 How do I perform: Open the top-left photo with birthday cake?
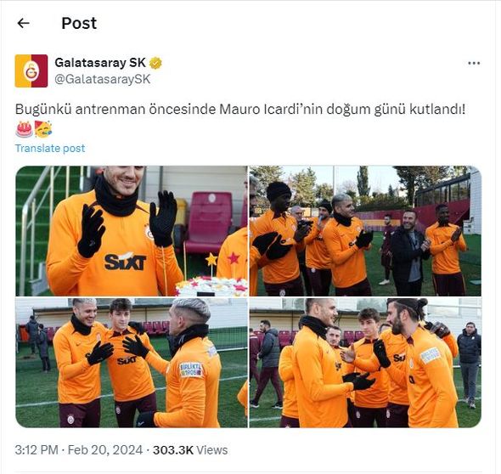(x=132, y=231)
